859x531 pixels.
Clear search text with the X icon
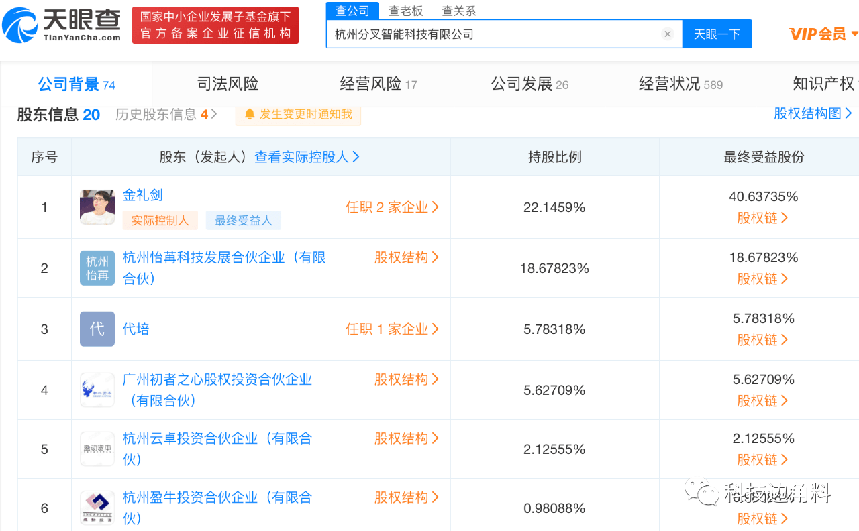667,34
